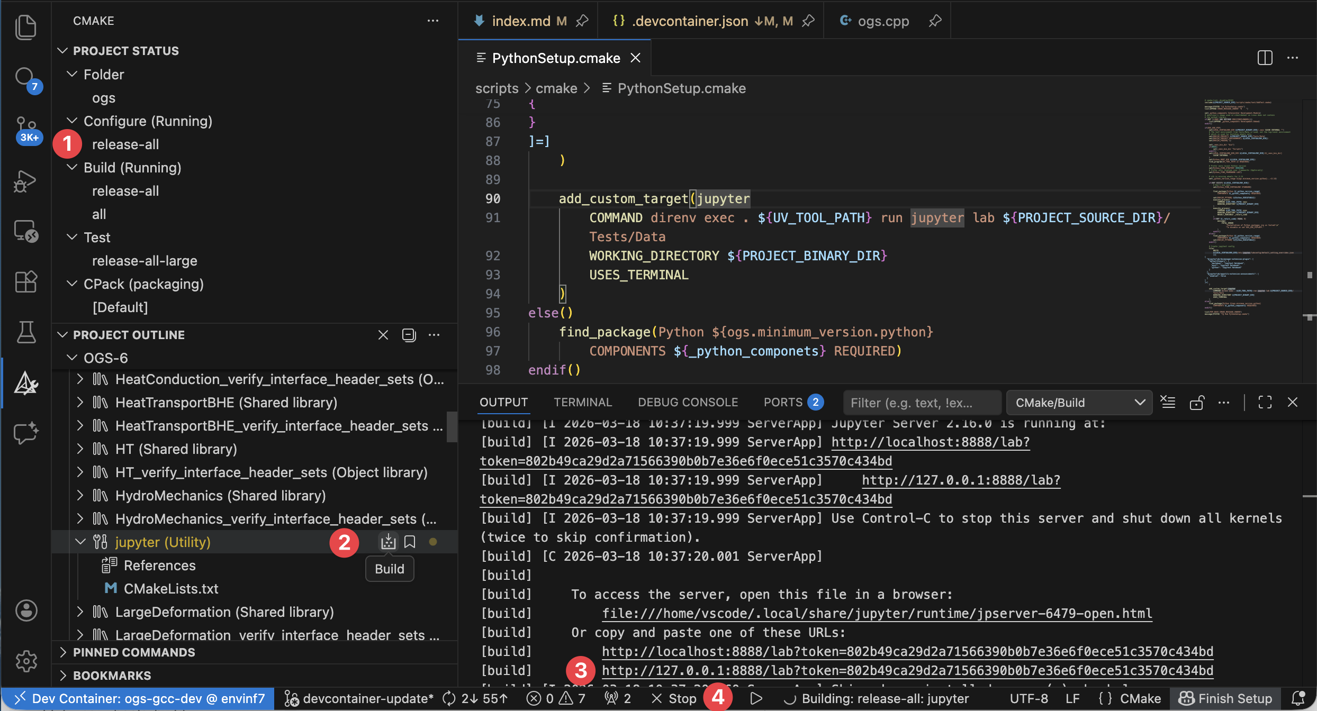Screen dimensions: 1317x711
Task: Open the Explorer view in activity bar
Action: 25,28
